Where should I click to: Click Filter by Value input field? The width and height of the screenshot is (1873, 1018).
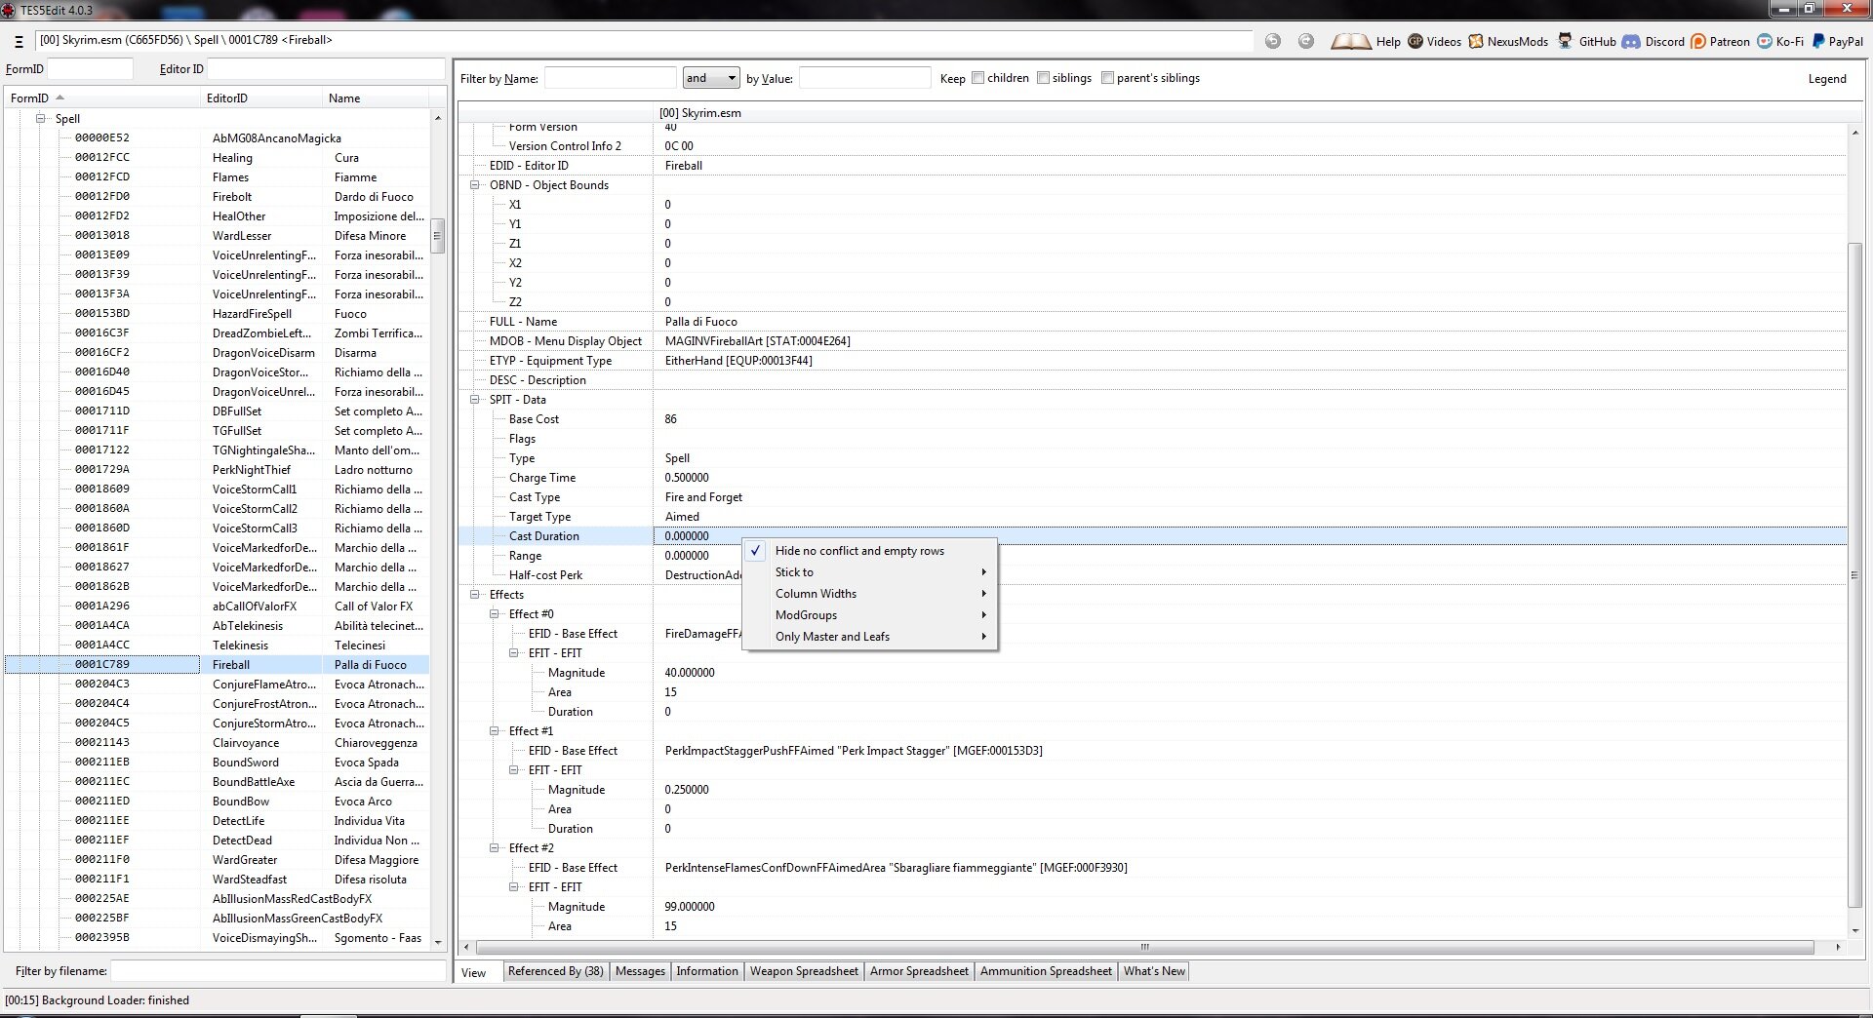(864, 78)
